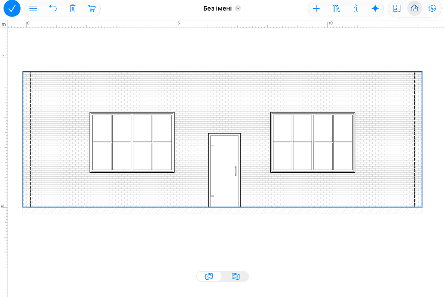Viewport: 445px width, 297px height.
Task: Open the object library books icon
Action: [336, 9]
